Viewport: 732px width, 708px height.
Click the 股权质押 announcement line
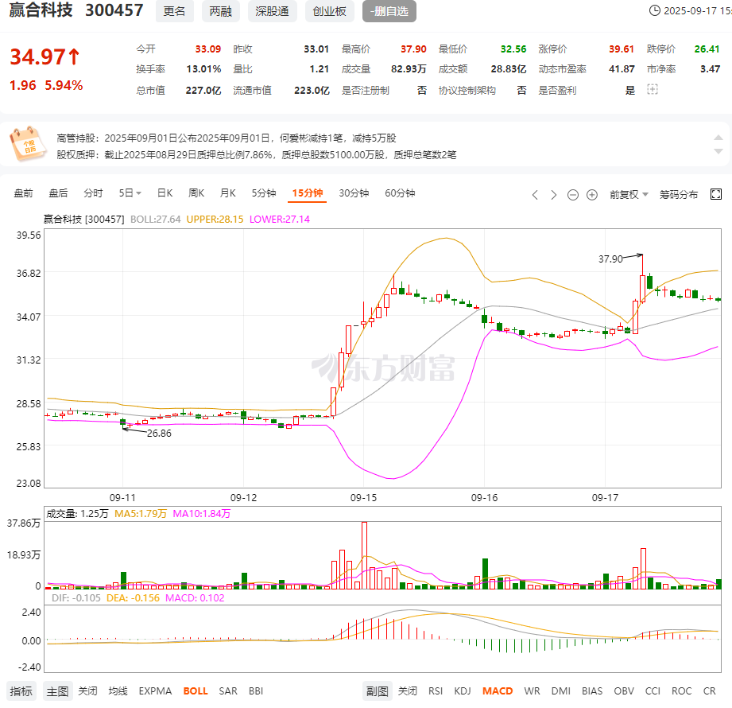pyautogui.click(x=257, y=154)
